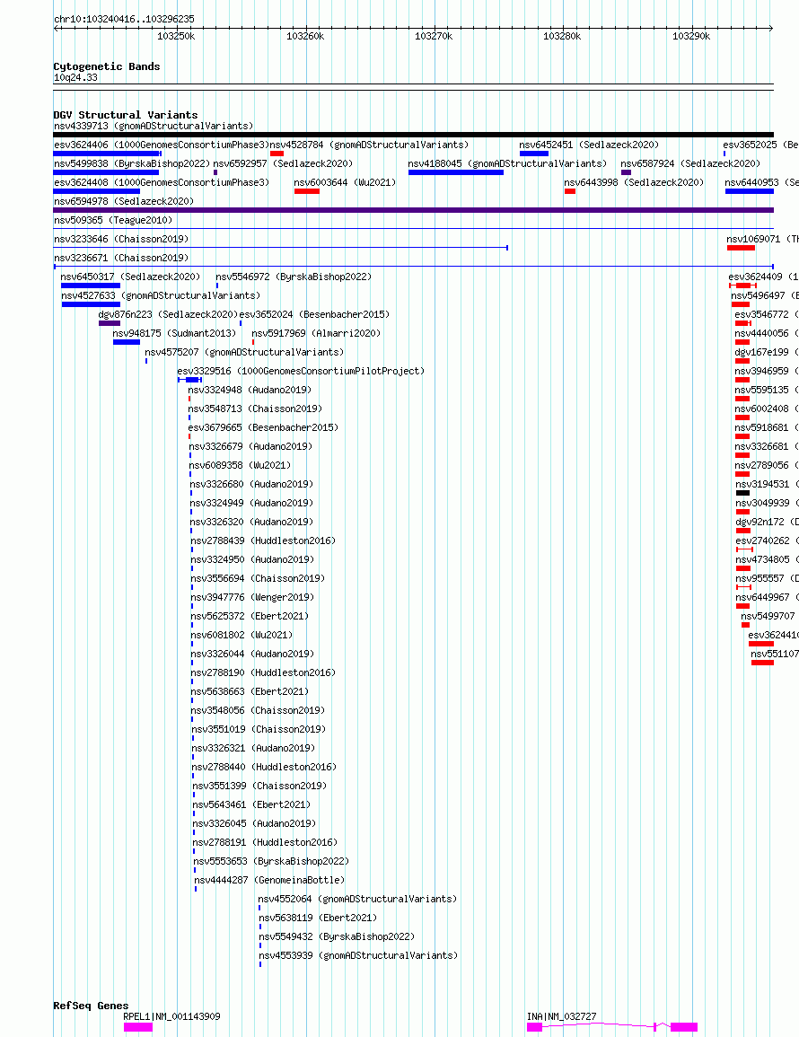The image size is (799, 1037).
Task: Click nsv5917969 Almarri2020 label
Action: [x=316, y=333]
